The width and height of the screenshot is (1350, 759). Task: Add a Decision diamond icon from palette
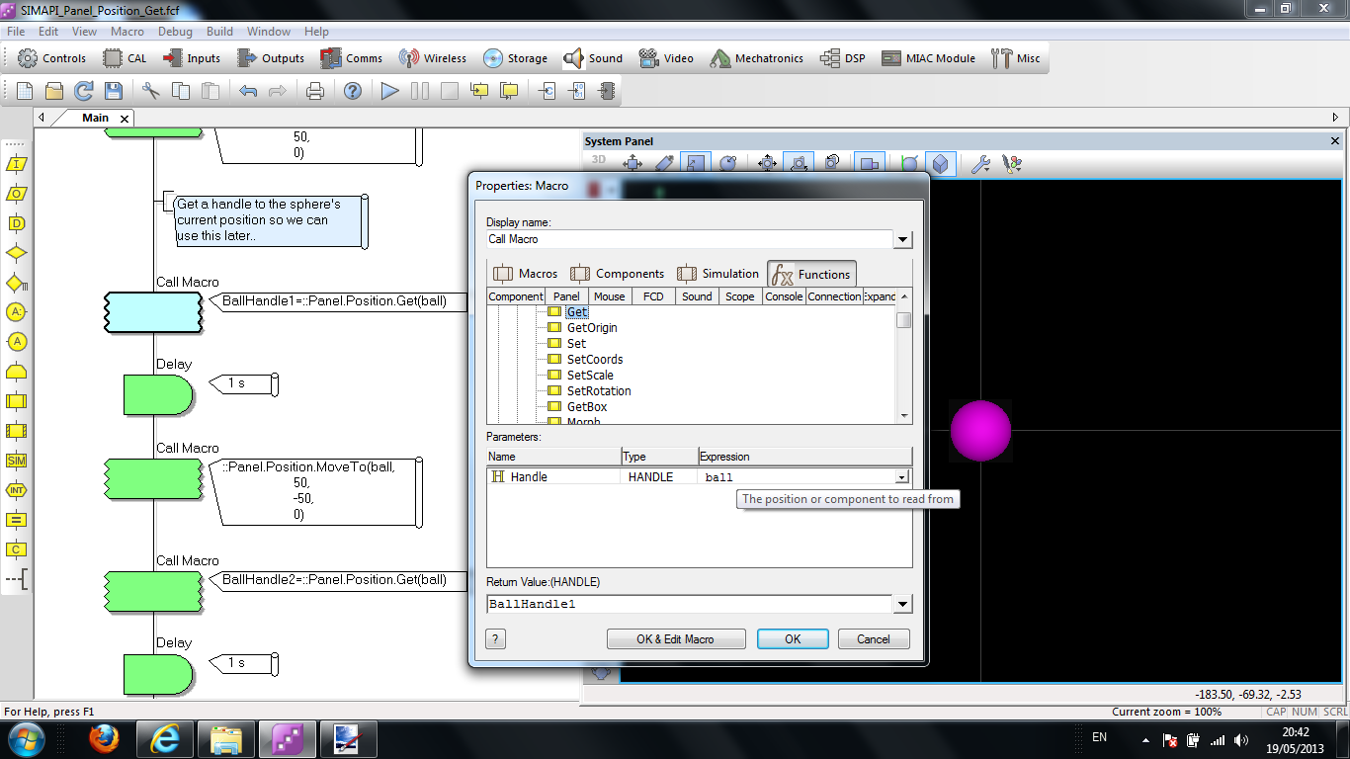tap(16, 253)
